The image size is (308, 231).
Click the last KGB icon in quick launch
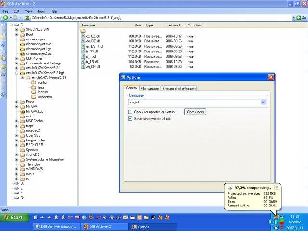167,218
